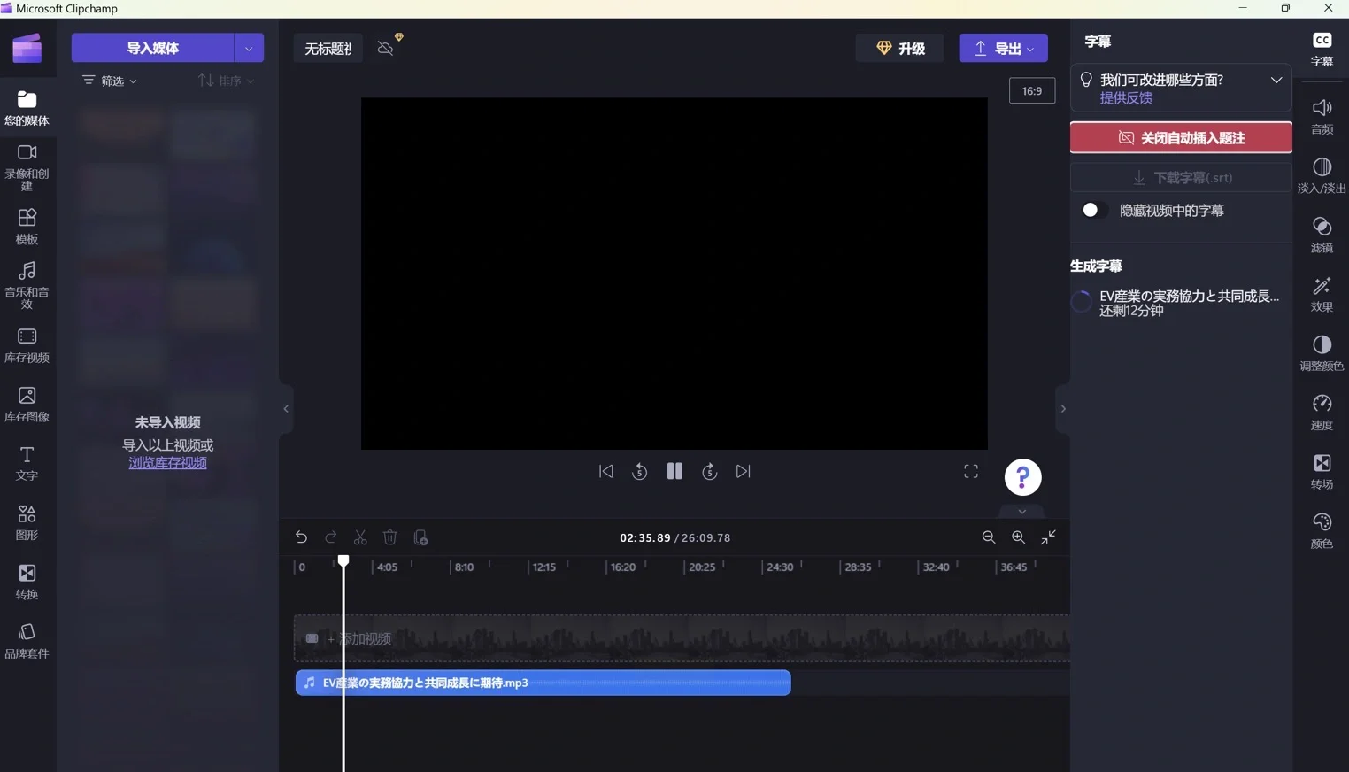This screenshot has height=772, width=1349.
Task: Zoom out the timeline
Action: tap(989, 537)
